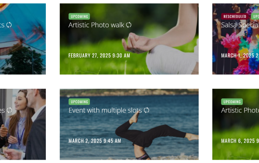
Task: Open the Artistic Photo walk event title
Action: (96, 25)
